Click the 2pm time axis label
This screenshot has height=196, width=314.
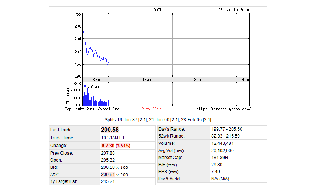click(197, 79)
